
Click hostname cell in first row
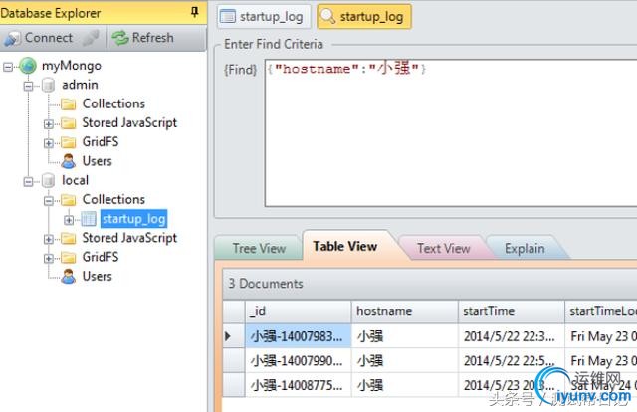[x=405, y=336]
